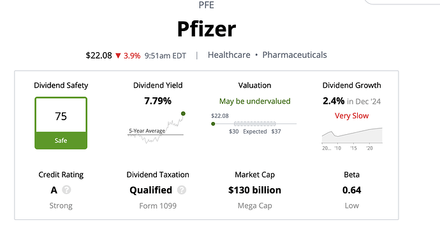The width and height of the screenshot is (440, 241).
Task: Click the green $22.08 price marker dot
Action: (213, 124)
